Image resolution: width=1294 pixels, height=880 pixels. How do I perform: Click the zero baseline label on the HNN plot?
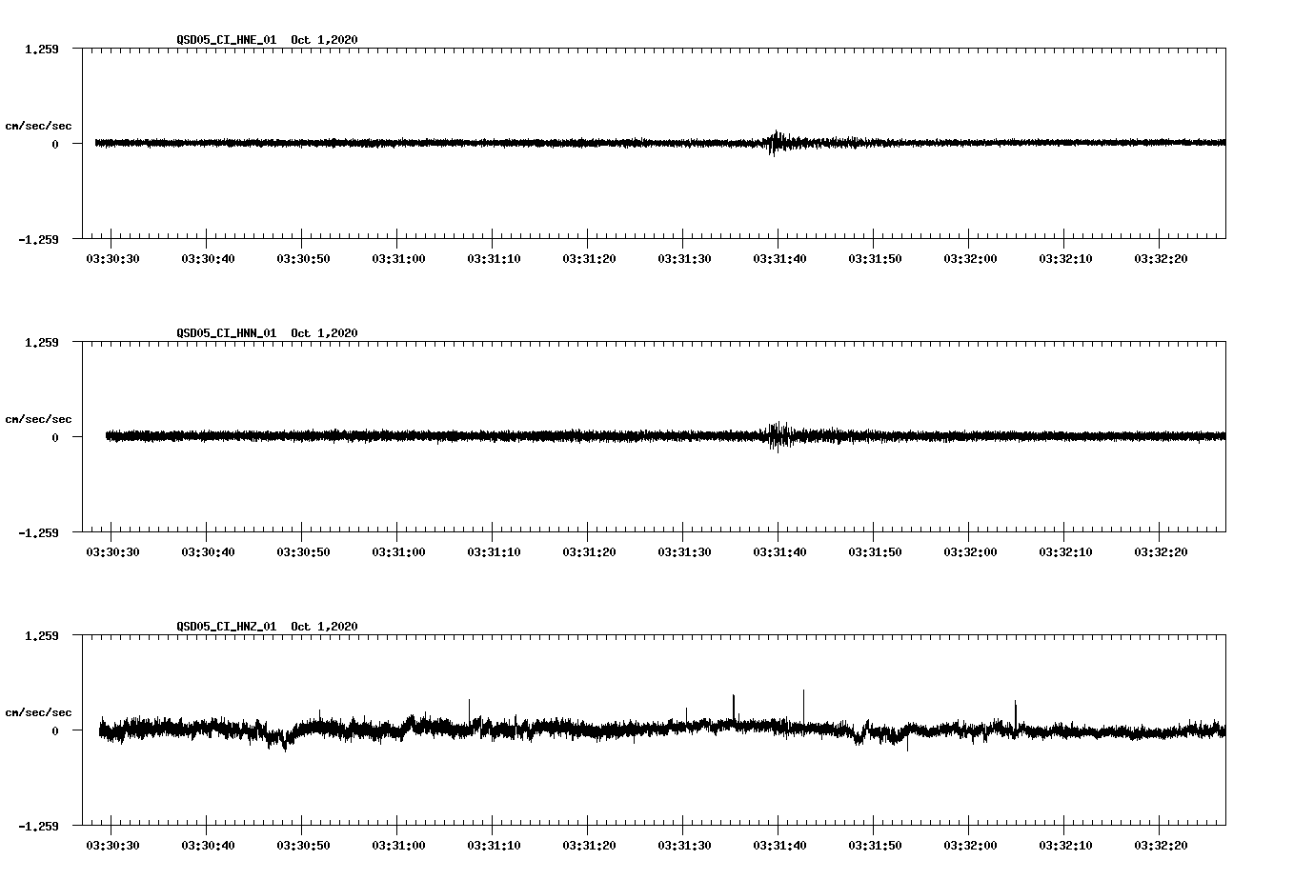53,439
